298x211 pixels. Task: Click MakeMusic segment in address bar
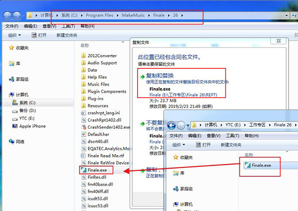point(133,15)
